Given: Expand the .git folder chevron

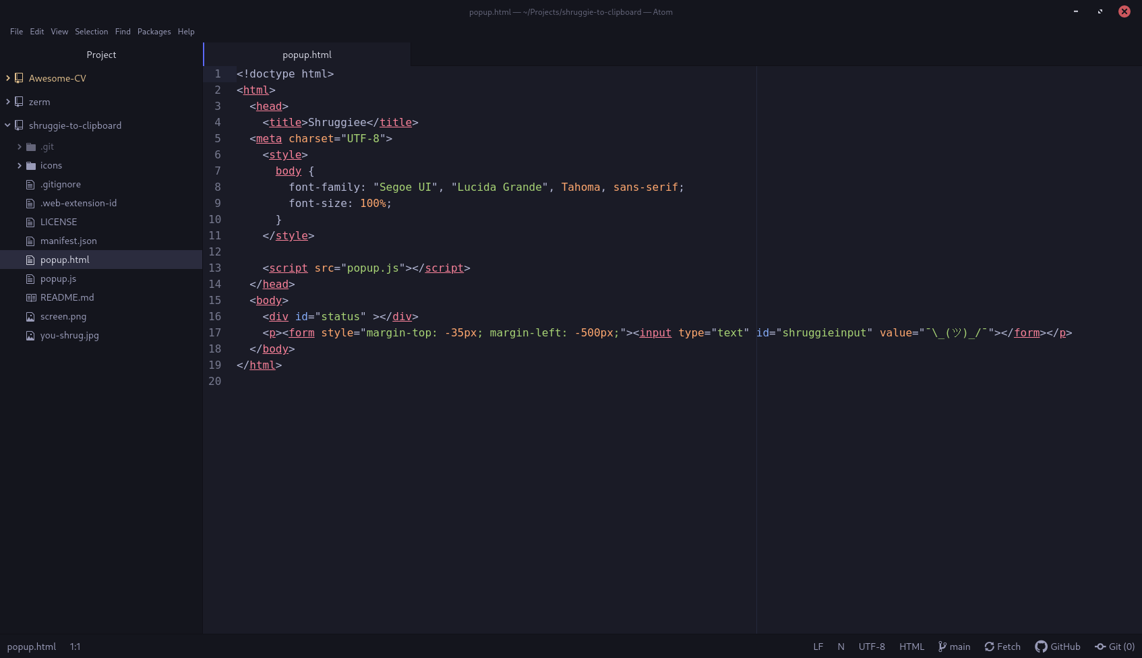Looking at the screenshot, I should 20,146.
